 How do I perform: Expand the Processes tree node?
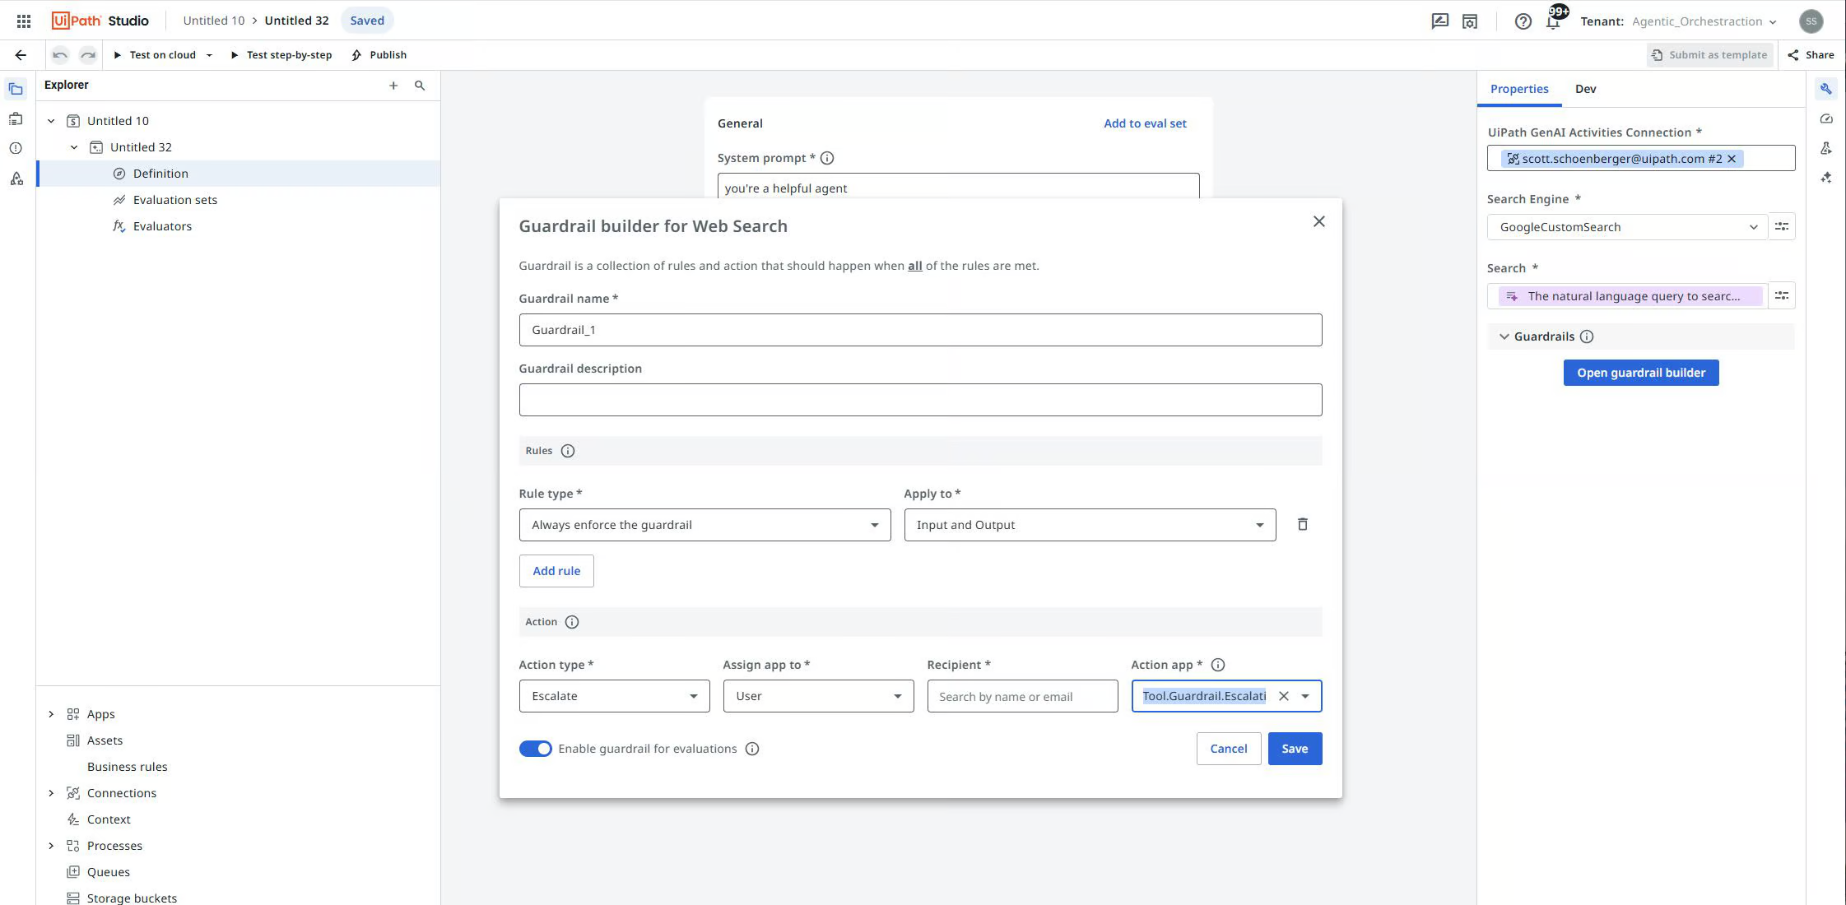pos(51,846)
